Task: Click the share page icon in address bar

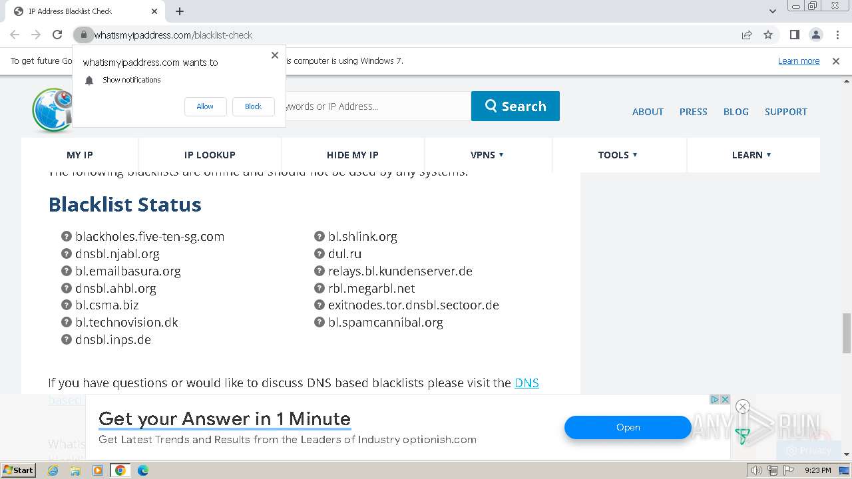Action: click(747, 35)
